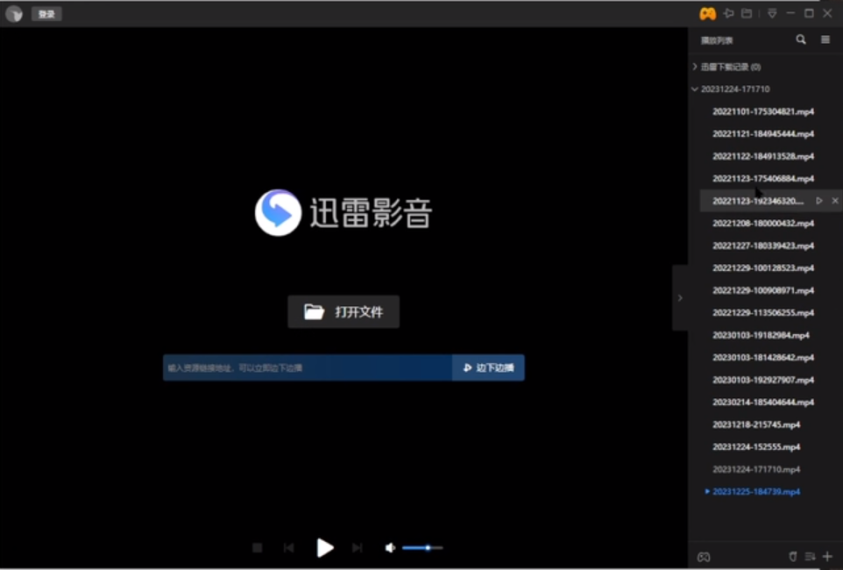Select 20221208-180000432.mp4 in playlist
Viewport: 843px width, 570px height.
[x=763, y=224]
